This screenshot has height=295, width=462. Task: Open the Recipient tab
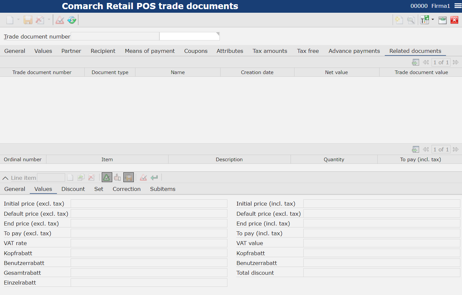[103, 51]
